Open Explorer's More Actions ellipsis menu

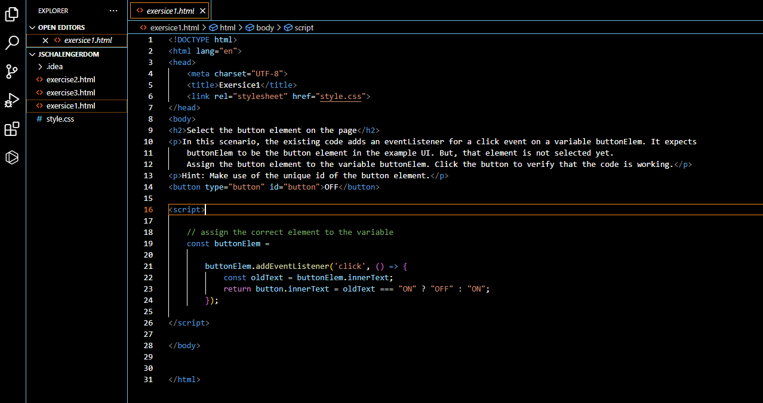click(113, 10)
